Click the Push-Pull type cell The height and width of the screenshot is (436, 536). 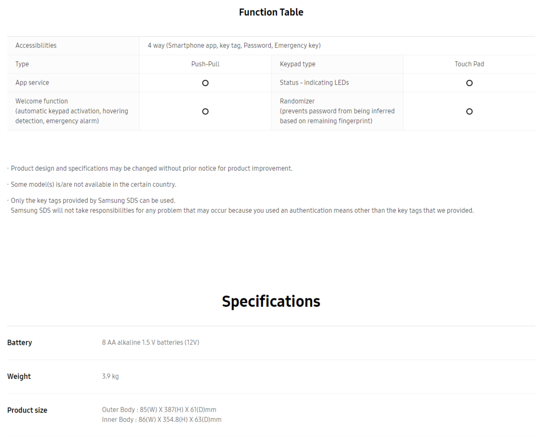[x=205, y=64]
